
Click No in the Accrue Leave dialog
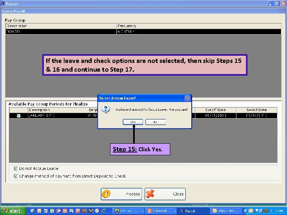(x=155, y=122)
